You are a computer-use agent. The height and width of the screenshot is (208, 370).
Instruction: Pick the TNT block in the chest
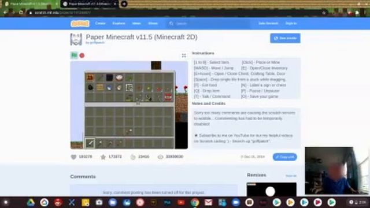pyautogui.click(x=168, y=97)
